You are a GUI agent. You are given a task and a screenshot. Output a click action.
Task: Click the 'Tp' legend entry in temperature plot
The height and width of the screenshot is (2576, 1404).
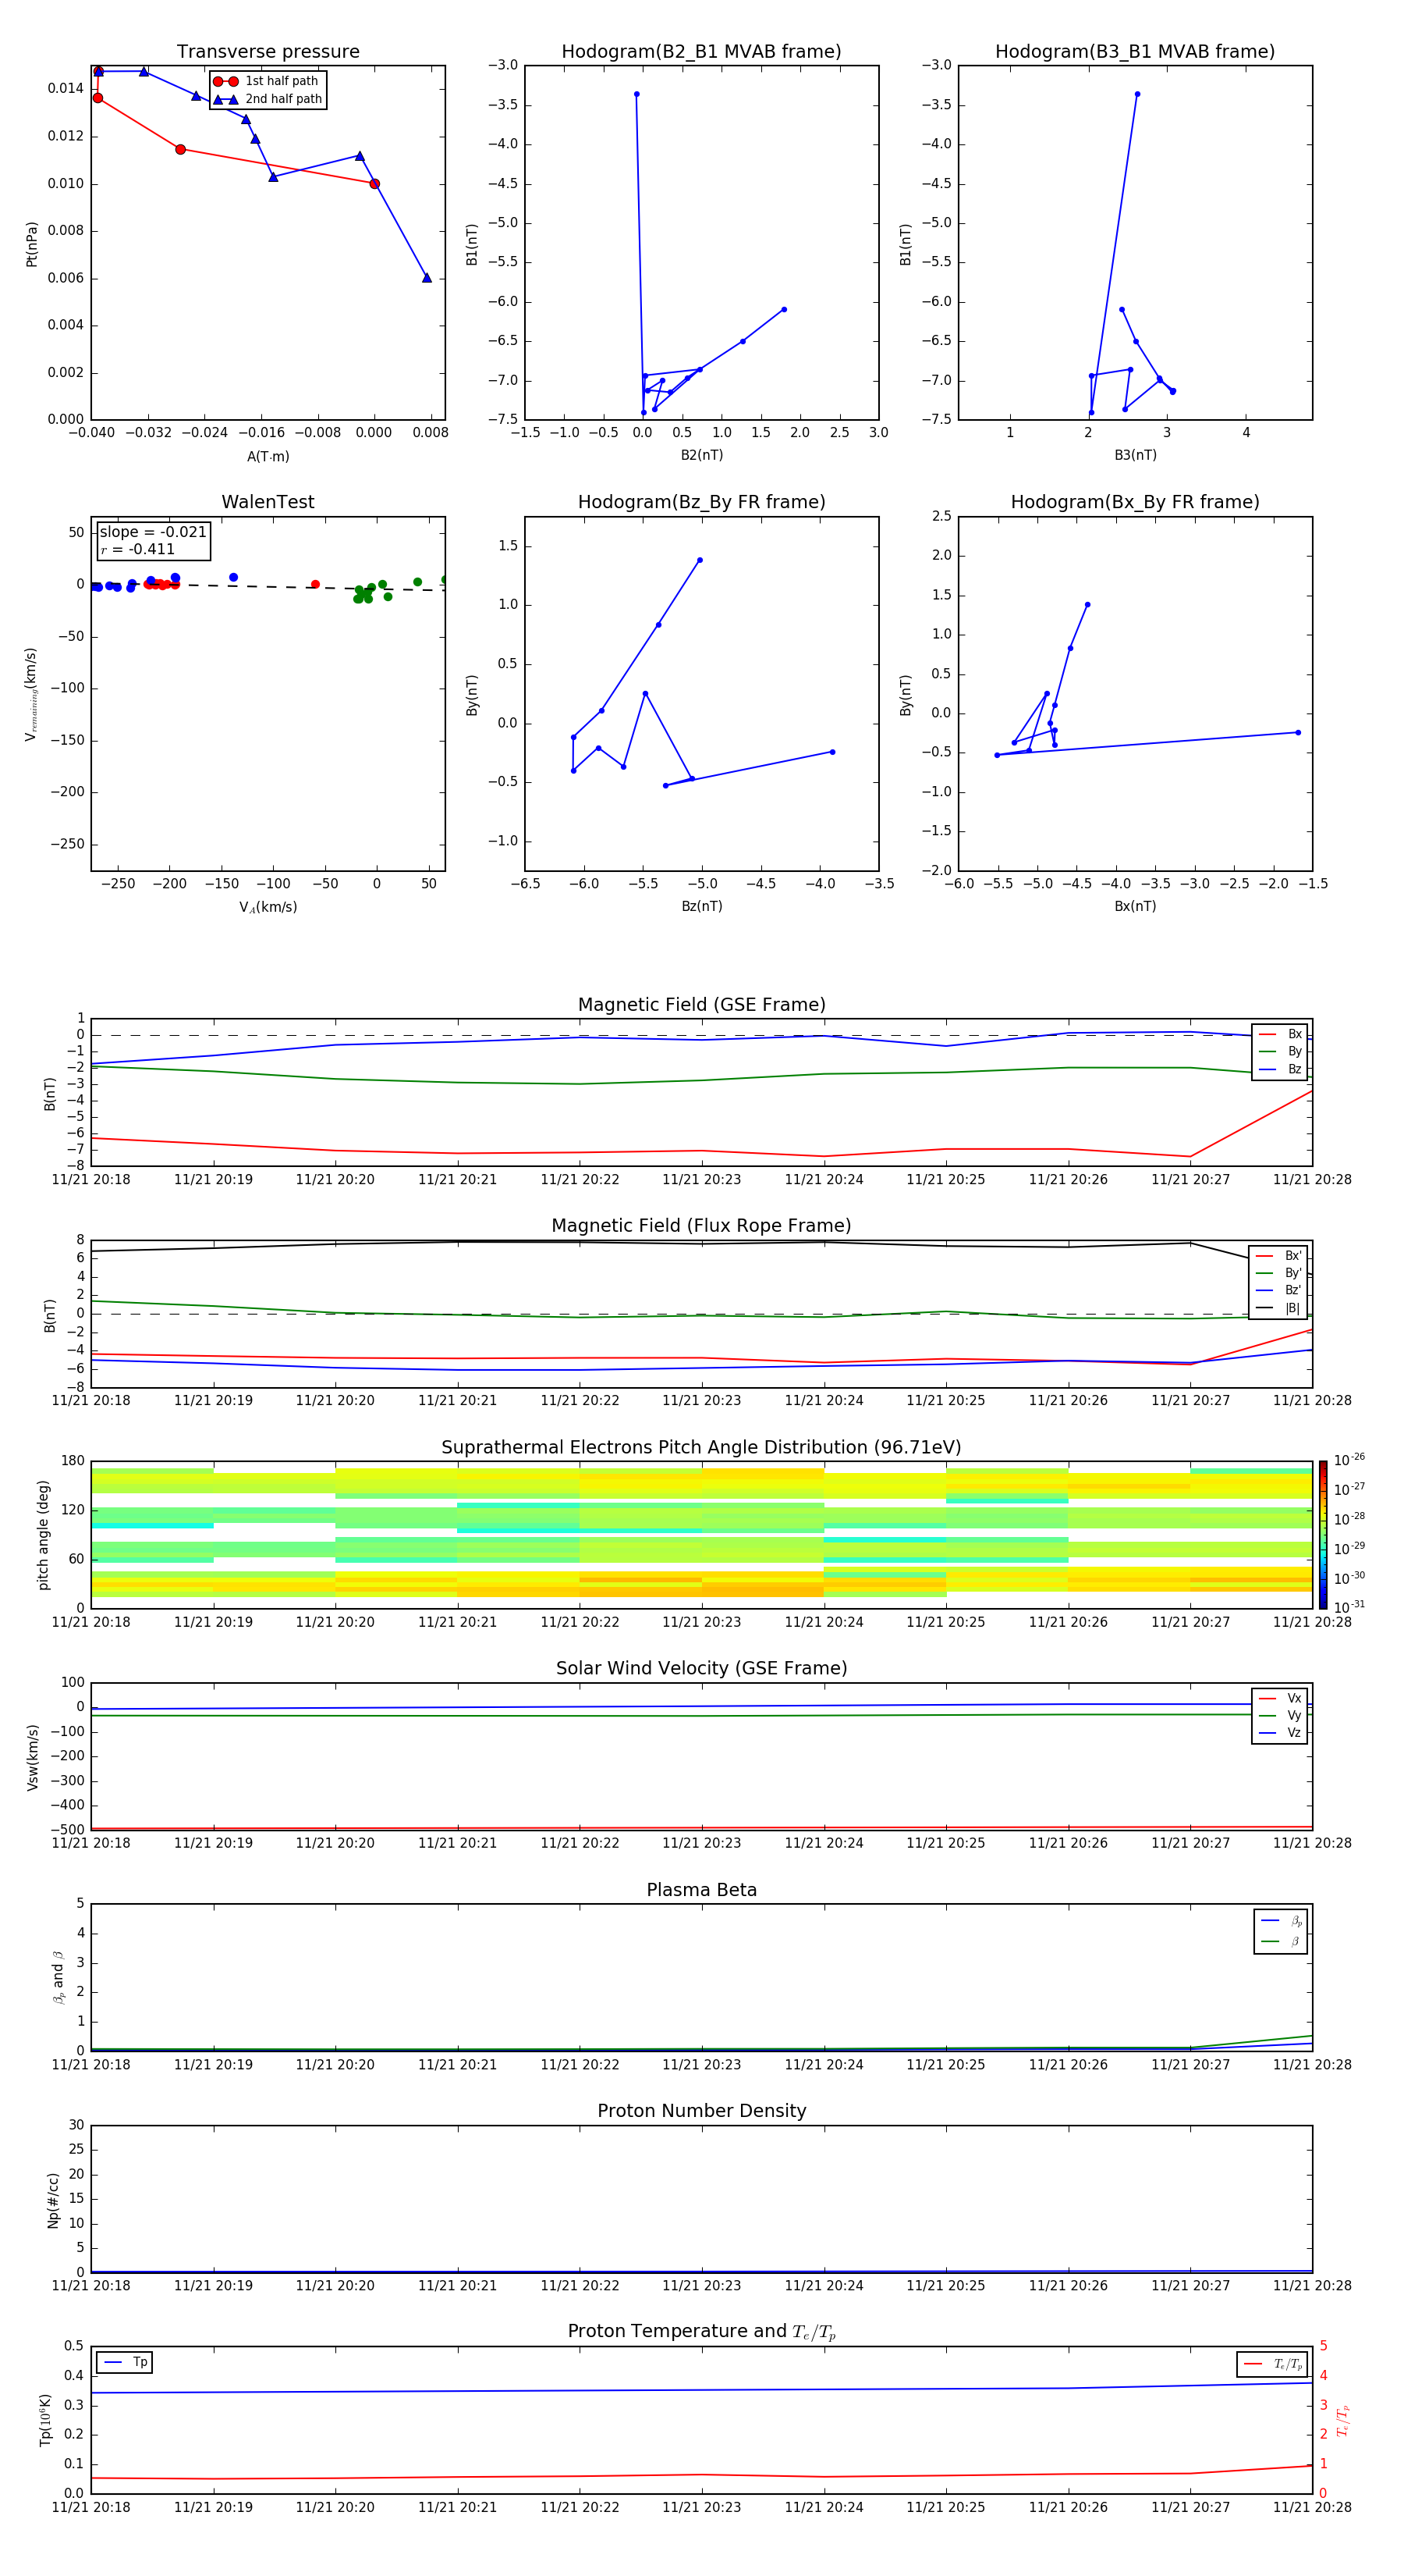coord(126,2362)
